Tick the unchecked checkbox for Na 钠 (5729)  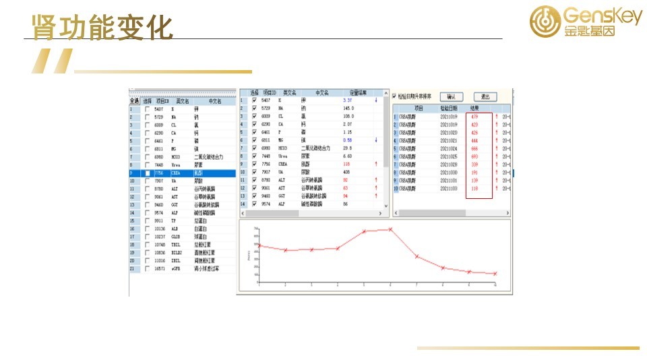point(148,117)
